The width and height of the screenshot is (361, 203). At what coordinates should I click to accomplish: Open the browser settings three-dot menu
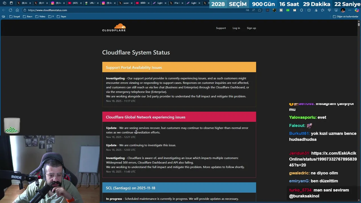350,10
